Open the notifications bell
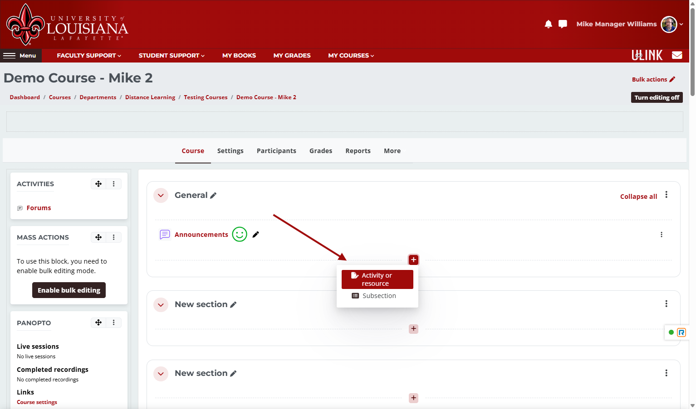 tap(548, 24)
